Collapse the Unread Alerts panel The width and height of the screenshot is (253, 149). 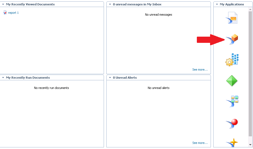click(x=110, y=78)
